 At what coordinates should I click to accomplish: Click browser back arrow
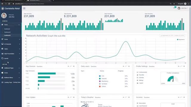(2, 4)
